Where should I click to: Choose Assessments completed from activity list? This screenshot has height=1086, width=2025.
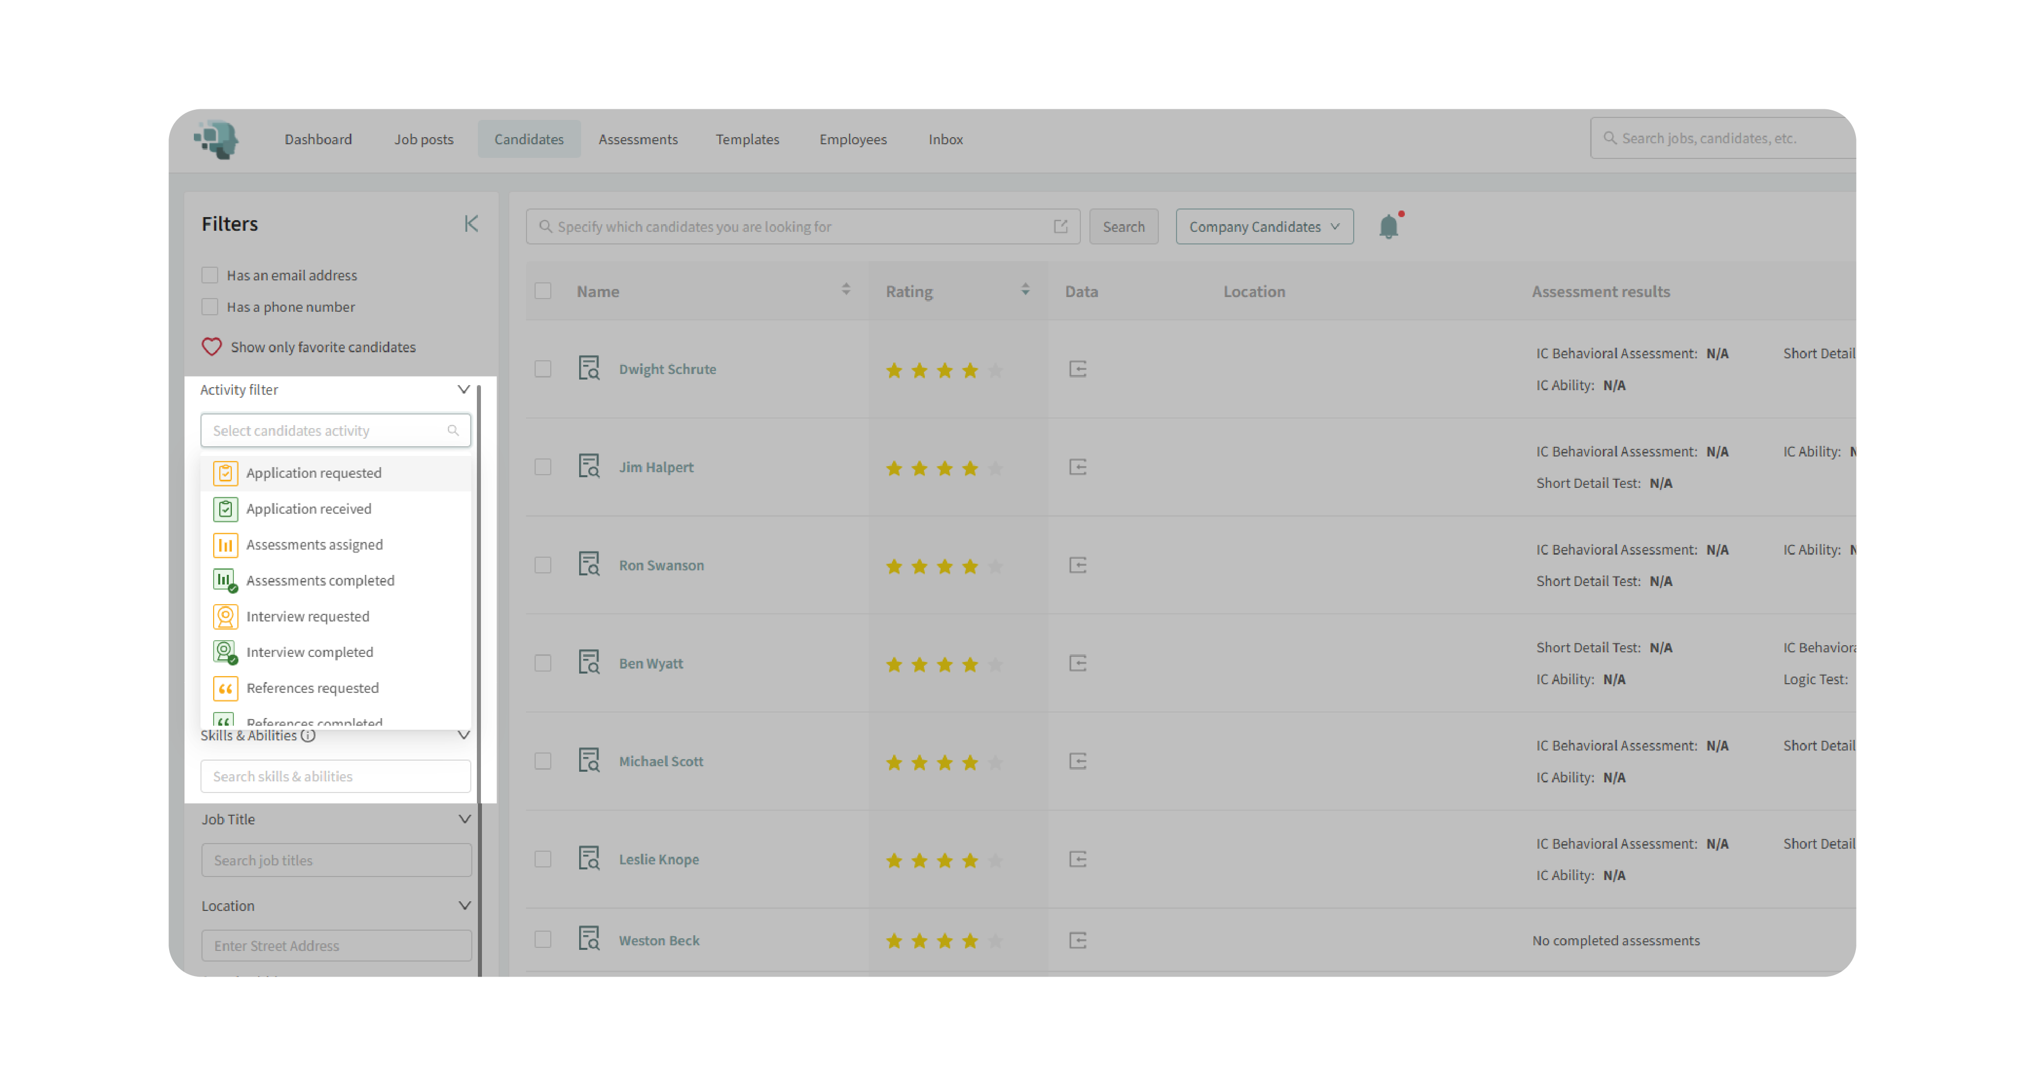[x=320, y=580]
